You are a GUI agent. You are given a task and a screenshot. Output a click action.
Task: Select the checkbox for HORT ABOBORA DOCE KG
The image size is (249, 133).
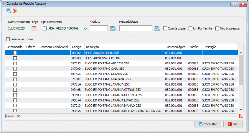coord(15,58)
